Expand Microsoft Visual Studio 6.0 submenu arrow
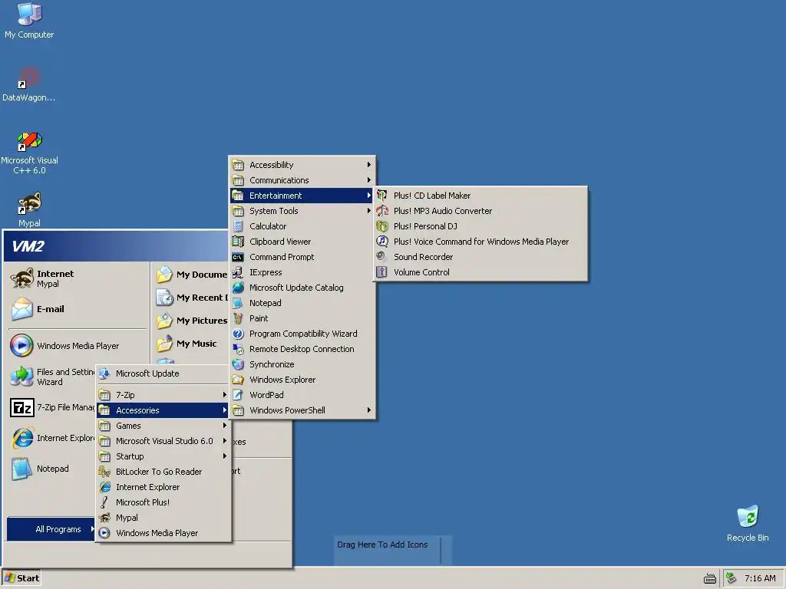786x589 pixels. click(x=225, y=441)
